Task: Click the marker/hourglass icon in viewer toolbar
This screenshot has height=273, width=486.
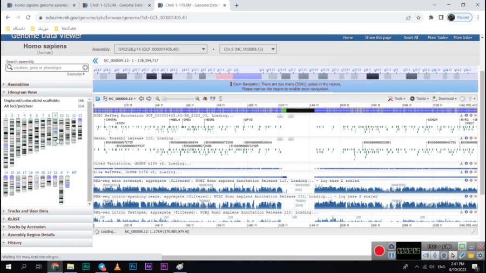Action: tap(220, 99)
